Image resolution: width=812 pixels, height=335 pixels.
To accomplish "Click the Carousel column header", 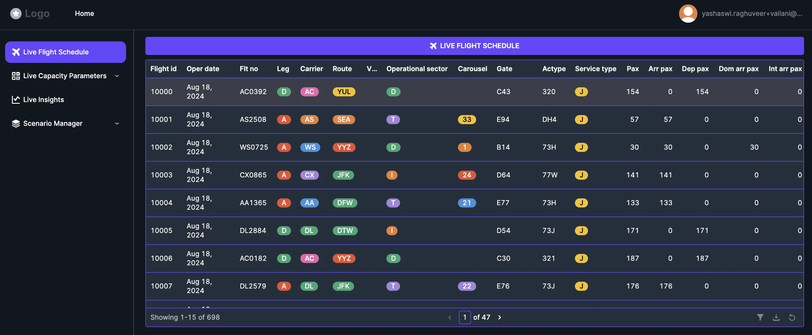I will click(x=472, y=69).
